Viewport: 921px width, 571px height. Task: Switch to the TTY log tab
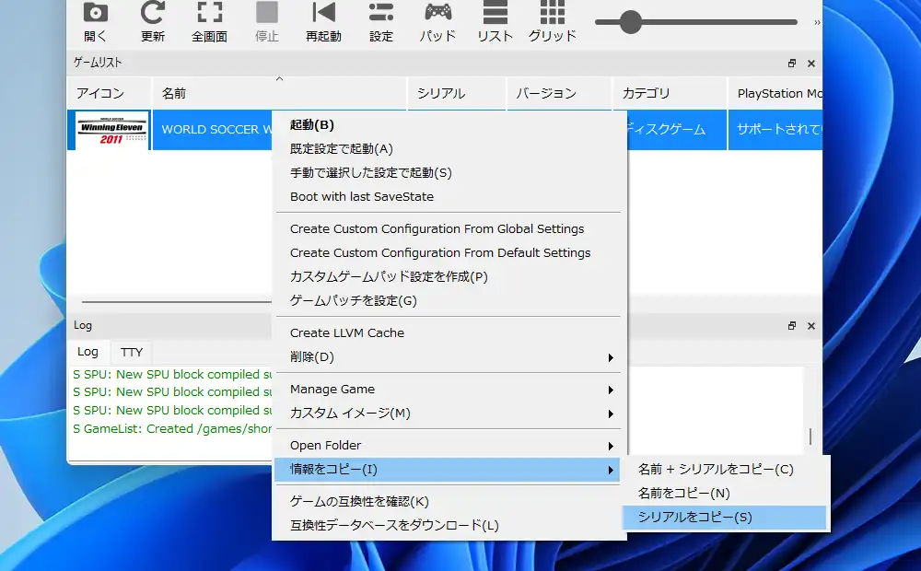pyautogui.click(x=132, y=352)
